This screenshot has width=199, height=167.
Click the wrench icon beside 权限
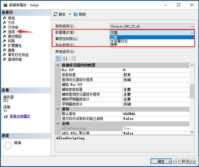(x=4, y=41)
